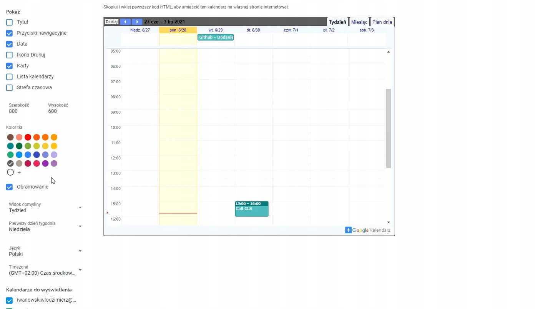The width and height of the screenshot is (548, 309).
Task: Select the red background color swatch
Action: coord(28,137)
